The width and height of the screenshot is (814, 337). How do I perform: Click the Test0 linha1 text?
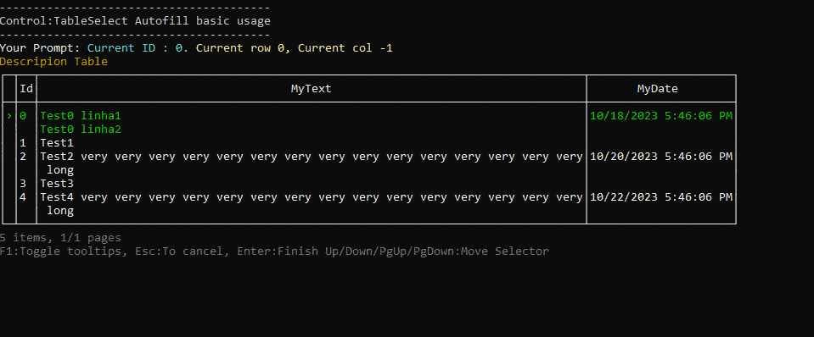coord(81,116)
